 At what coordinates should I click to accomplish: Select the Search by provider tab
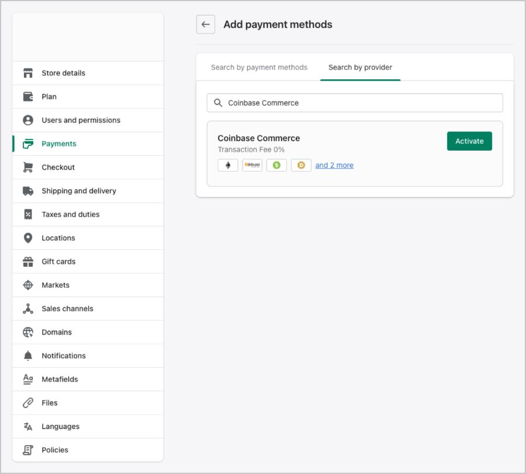click(360, 67)
